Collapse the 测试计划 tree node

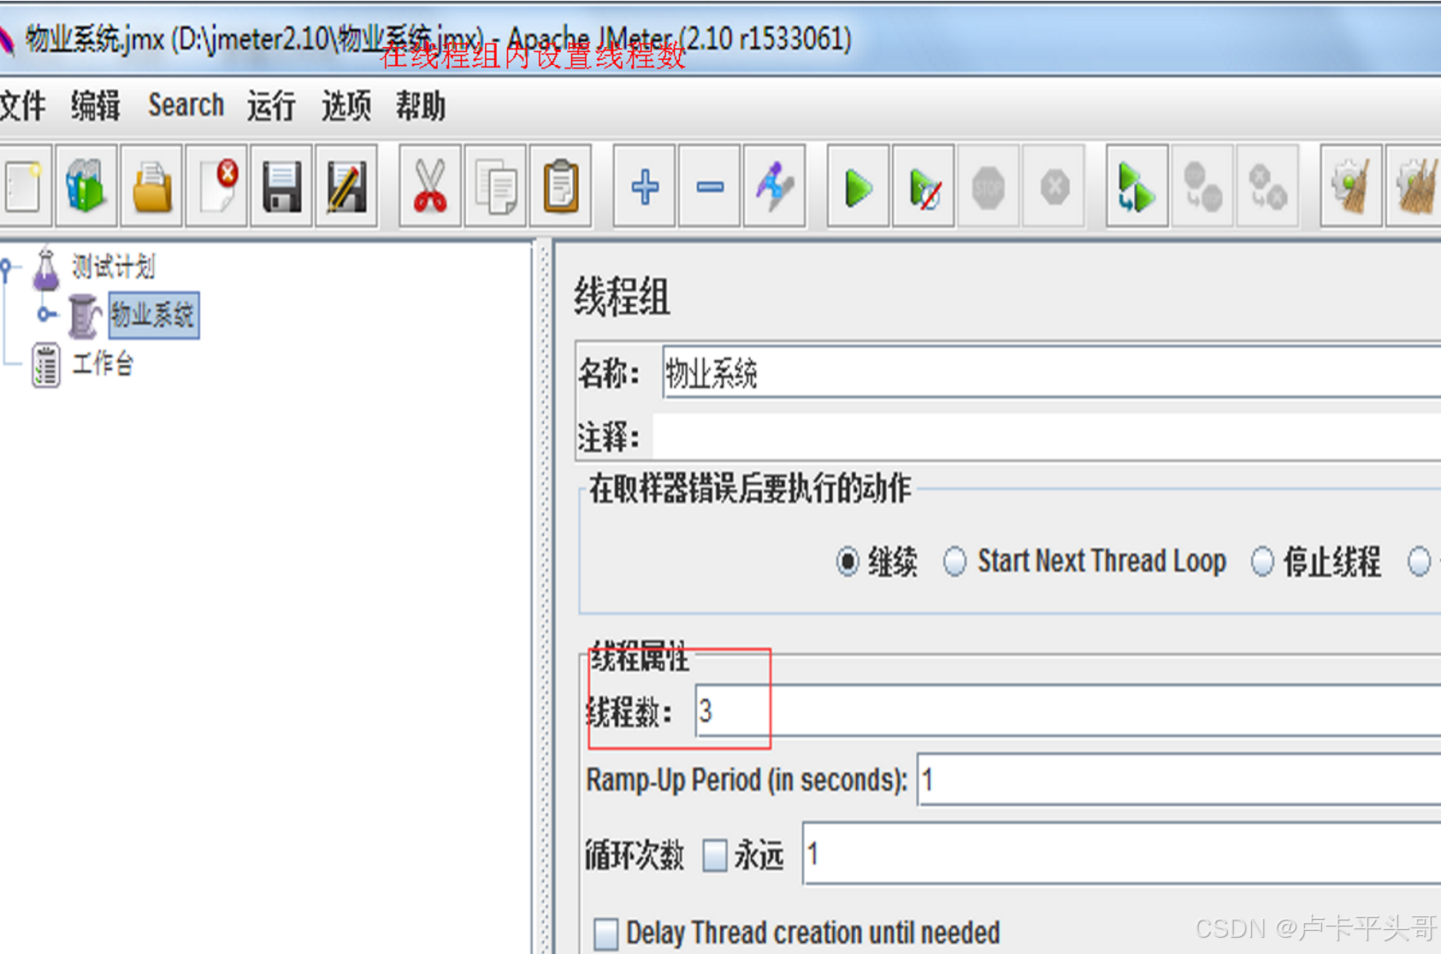[7, 269]
